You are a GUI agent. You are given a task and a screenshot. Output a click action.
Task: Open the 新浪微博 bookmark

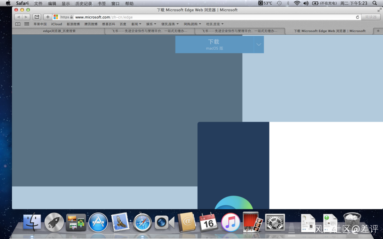[73, 24]
